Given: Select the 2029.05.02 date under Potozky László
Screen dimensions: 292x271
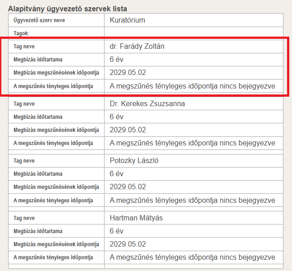Looking at the screenshot, I should coord(128,187).
